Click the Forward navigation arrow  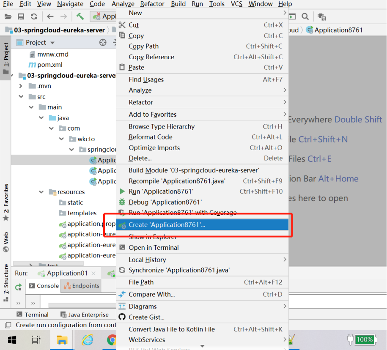(x=63, y=16)
